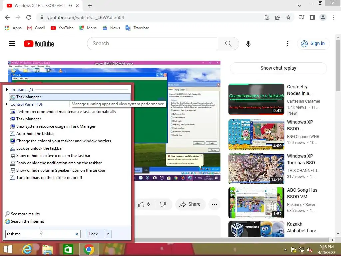
Task: Open Internet Explorer from taskbar
Action: (x=27, y=249)
